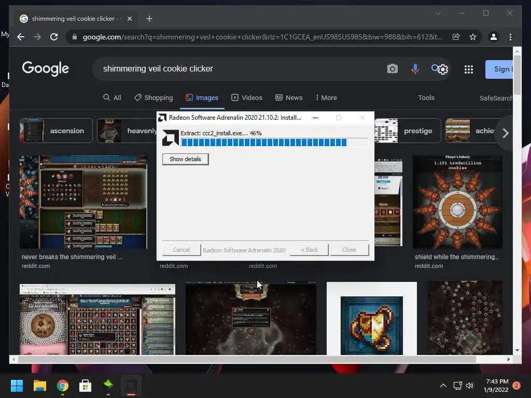Click the address bar lock icon

pyautogui.click(x=75, y=37)
